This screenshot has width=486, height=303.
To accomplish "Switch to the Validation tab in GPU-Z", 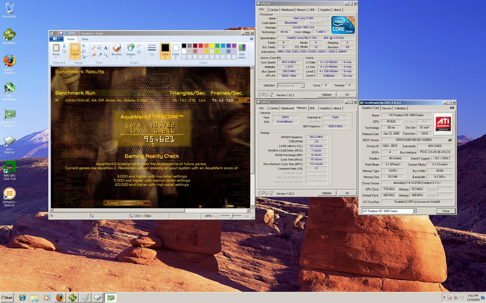I will [400, 108].
